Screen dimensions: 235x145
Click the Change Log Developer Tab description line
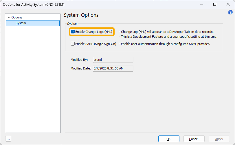tap(166, 32)
